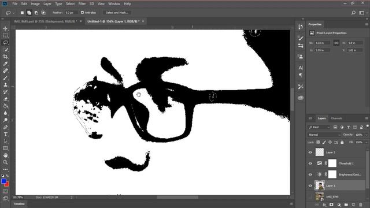Select the Crop tool

point(5,57)
